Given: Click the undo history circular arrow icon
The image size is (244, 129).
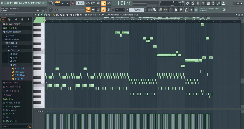Looking at the screenshot, I should click(x=188, y=3).
